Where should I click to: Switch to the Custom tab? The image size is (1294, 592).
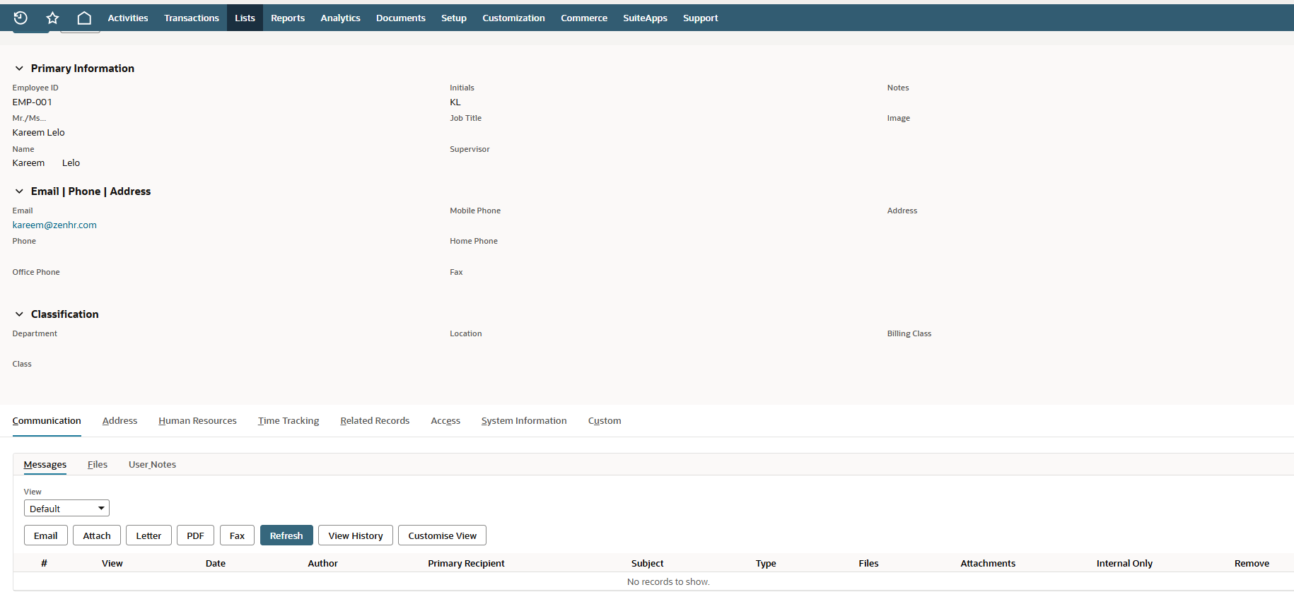(605, 421)
